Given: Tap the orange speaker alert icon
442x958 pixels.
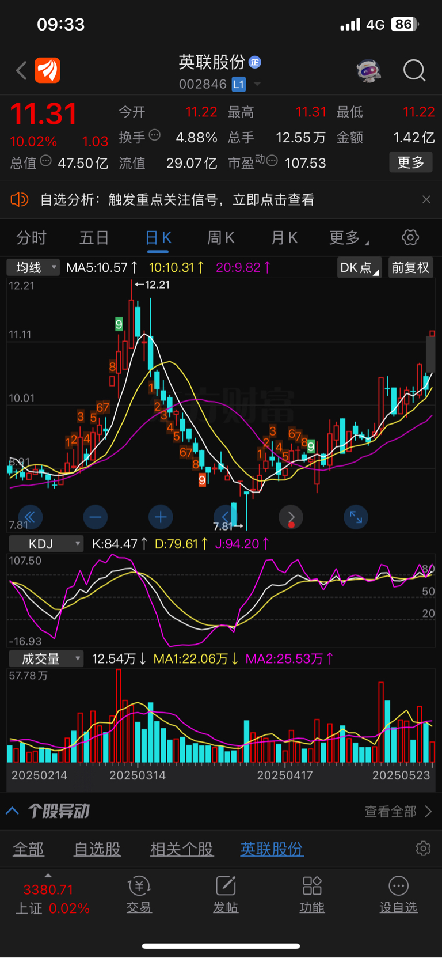Looking at the screenshot, I should coord(19,199).
